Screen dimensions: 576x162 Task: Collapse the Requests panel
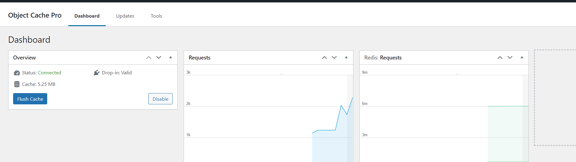[x=346, y=57]
